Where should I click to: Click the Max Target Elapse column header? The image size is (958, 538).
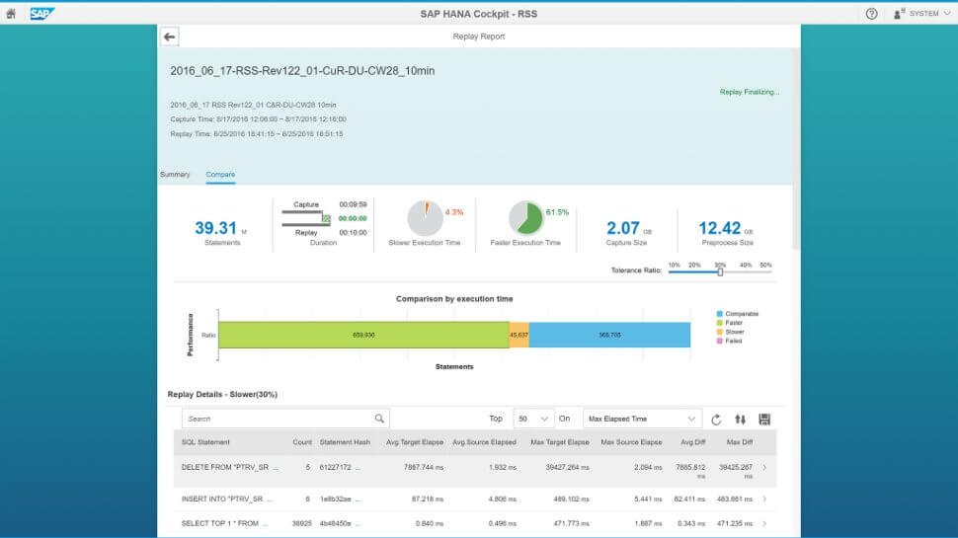click(x=560, y=442)
